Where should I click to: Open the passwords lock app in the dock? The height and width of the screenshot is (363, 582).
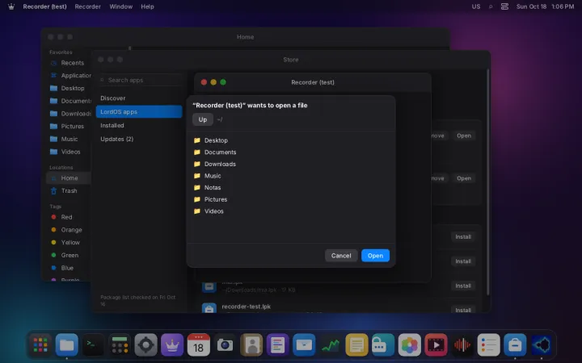(383, 345)
